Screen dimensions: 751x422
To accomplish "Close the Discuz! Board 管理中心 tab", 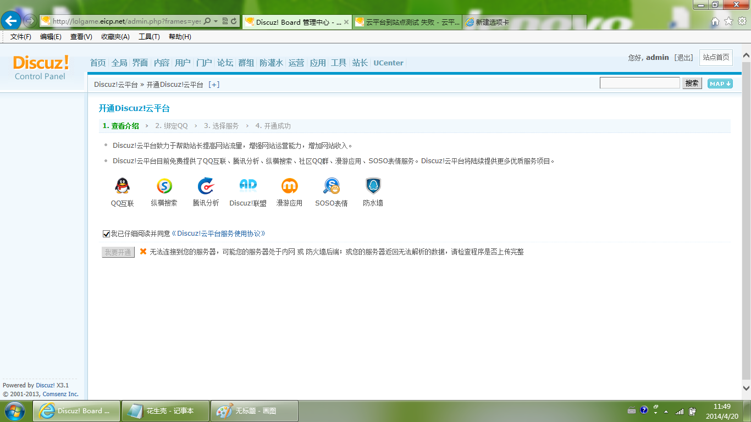I will [x=346, y=22].
